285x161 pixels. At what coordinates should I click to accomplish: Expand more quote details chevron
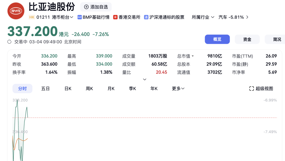click(145, 79)
